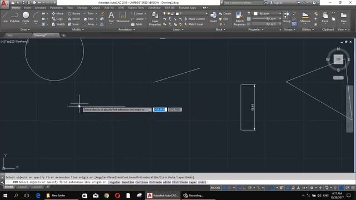Expand the Annotation panel
The image size is (356, 200).
(126, 29)
